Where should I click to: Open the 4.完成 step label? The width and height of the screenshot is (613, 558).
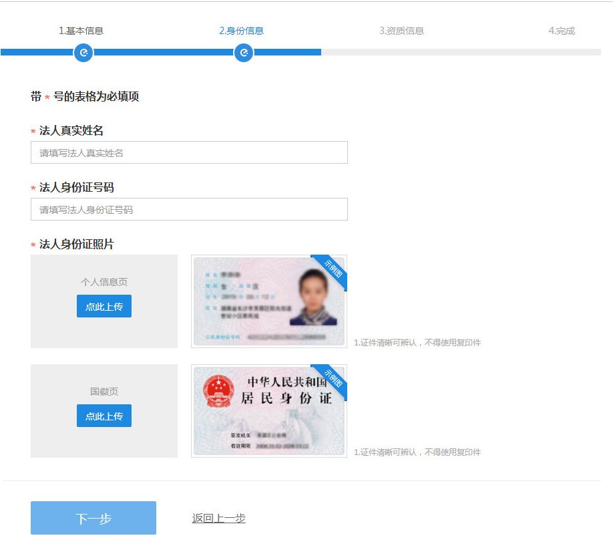(561, 30)
